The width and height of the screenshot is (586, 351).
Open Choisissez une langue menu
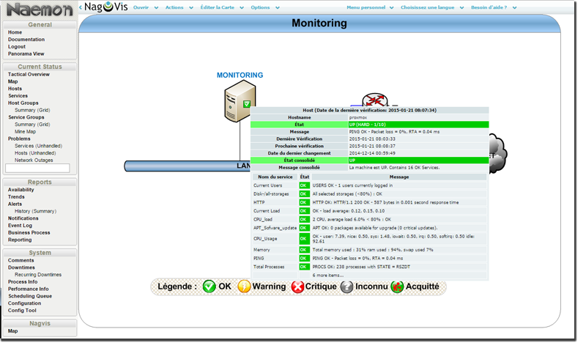coord(428,7)
